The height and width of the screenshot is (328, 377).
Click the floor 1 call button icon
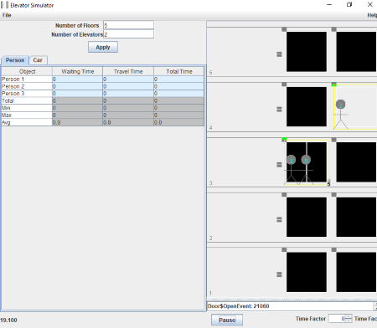(x=279, y=274)
